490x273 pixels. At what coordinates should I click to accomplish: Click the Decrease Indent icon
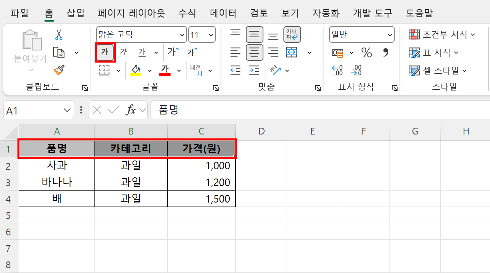pos(235,70)
